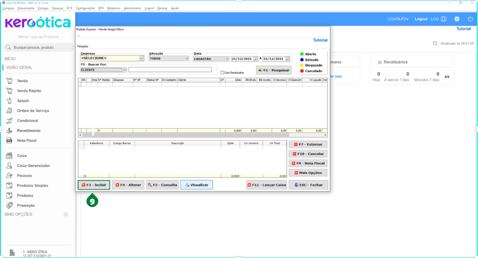
Task: Click F3 - Consulta button
Action: 162,185
